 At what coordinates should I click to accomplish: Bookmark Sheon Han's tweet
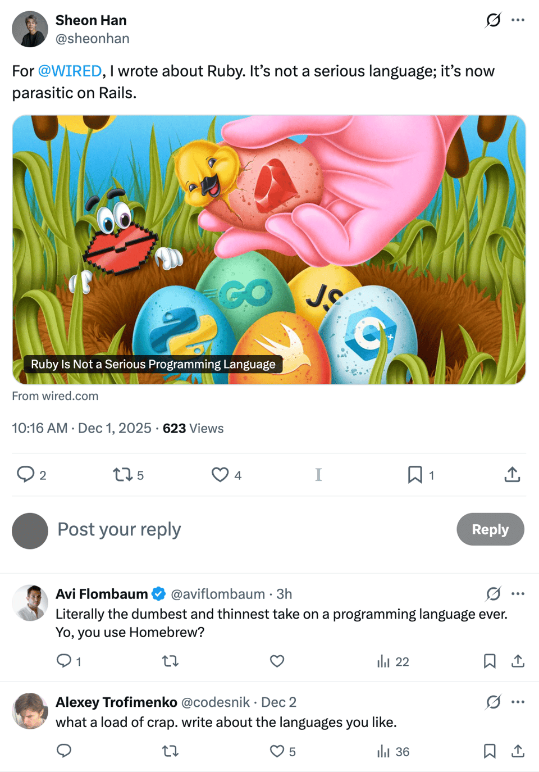(414, 475)
